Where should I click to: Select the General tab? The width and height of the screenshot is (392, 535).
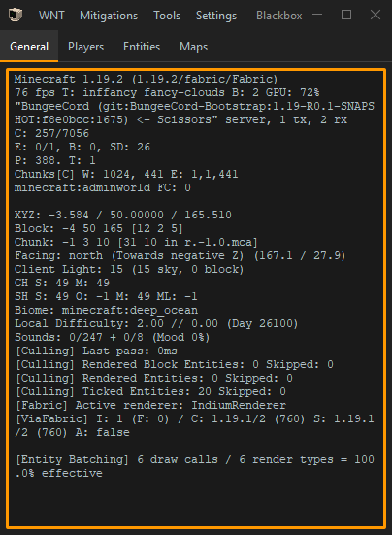(x=29, y=47)
